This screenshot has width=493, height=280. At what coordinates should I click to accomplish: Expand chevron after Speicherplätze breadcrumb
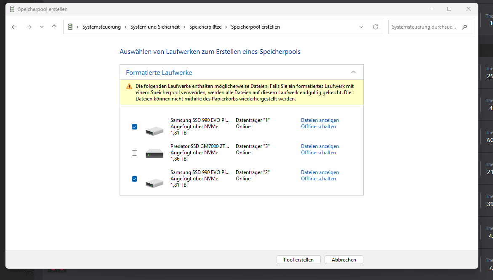point(226,27)
